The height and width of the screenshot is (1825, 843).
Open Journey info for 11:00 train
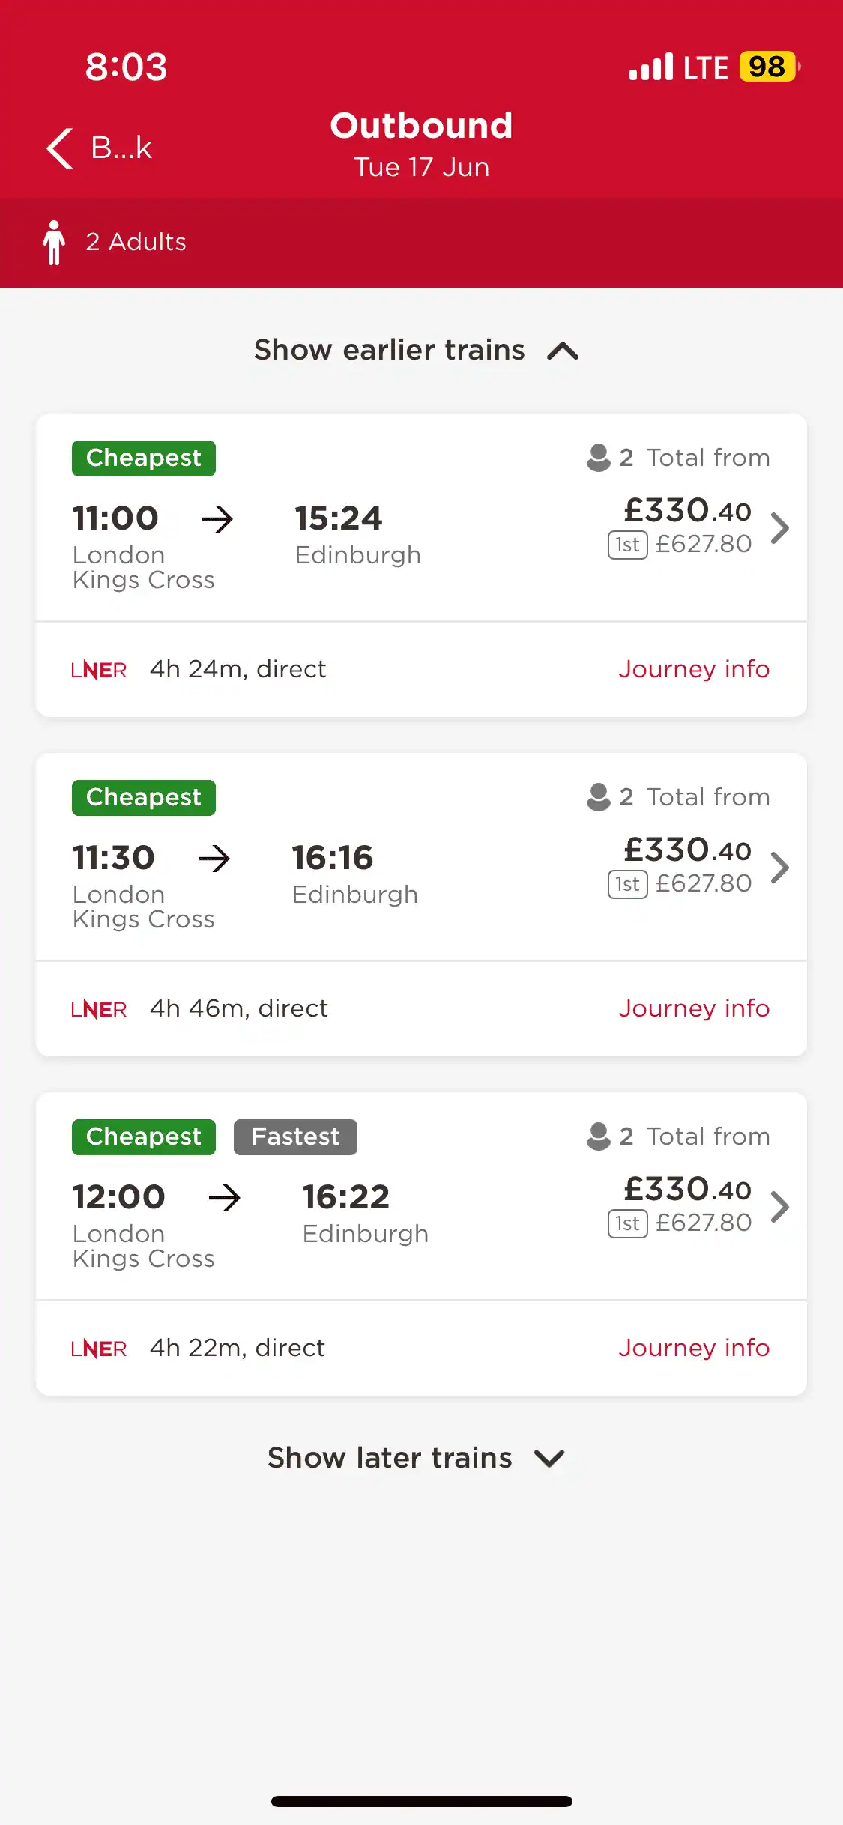[x=694, y=669]
